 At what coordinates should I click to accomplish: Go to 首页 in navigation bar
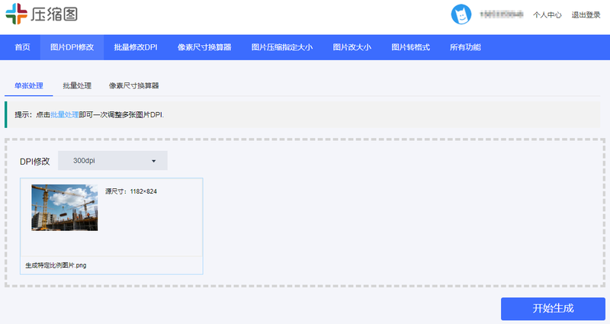(22, 47)
